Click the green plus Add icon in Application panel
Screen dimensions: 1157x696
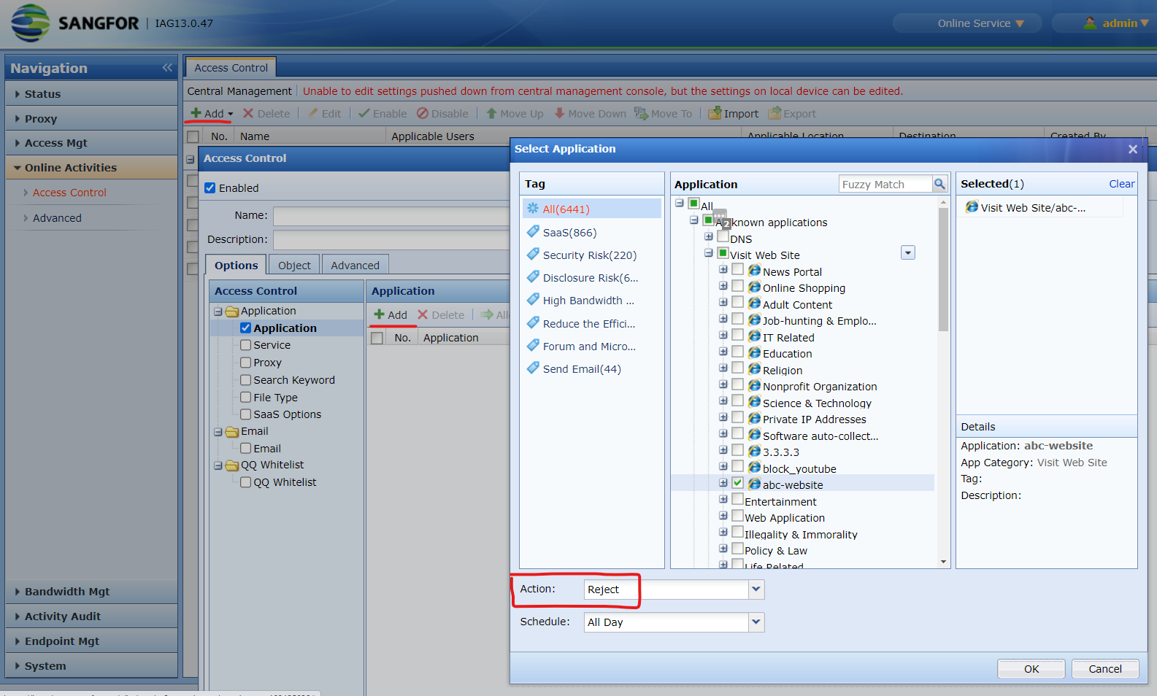(380, 314)
